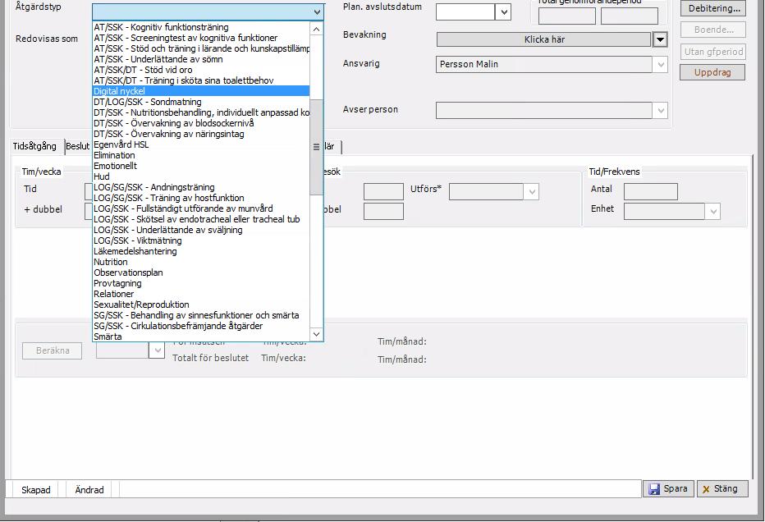Select Sexualitet/Reproduktion option
The width and height of the screenshot is (765, 522).
[x=200, y=304]
